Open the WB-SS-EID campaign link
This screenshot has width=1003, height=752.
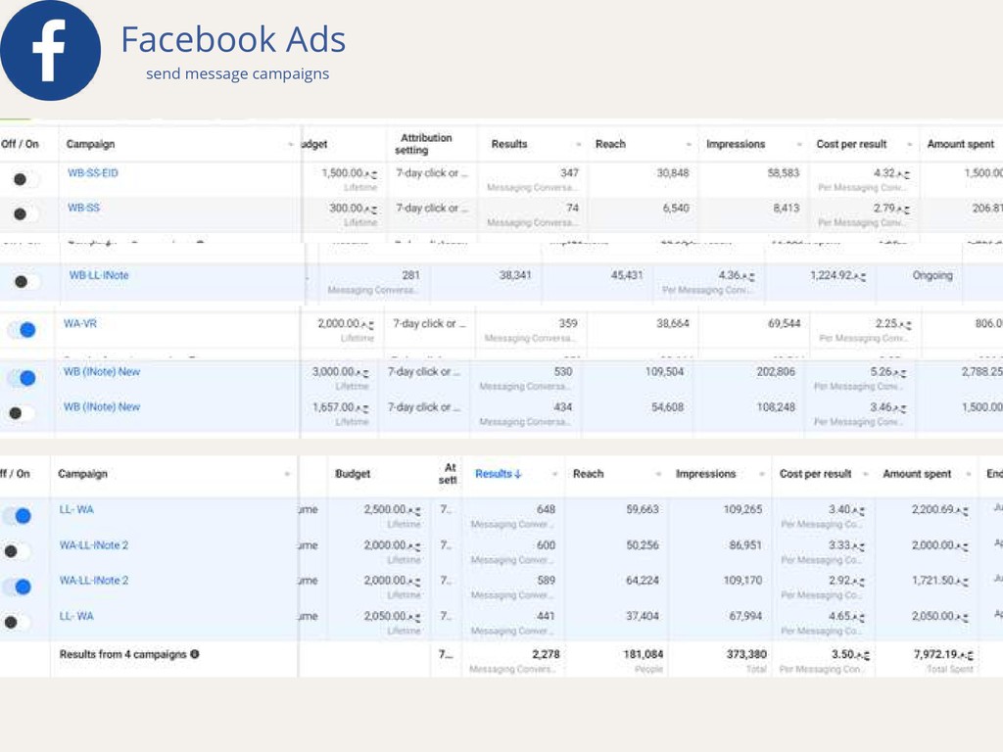pos(93,172)
